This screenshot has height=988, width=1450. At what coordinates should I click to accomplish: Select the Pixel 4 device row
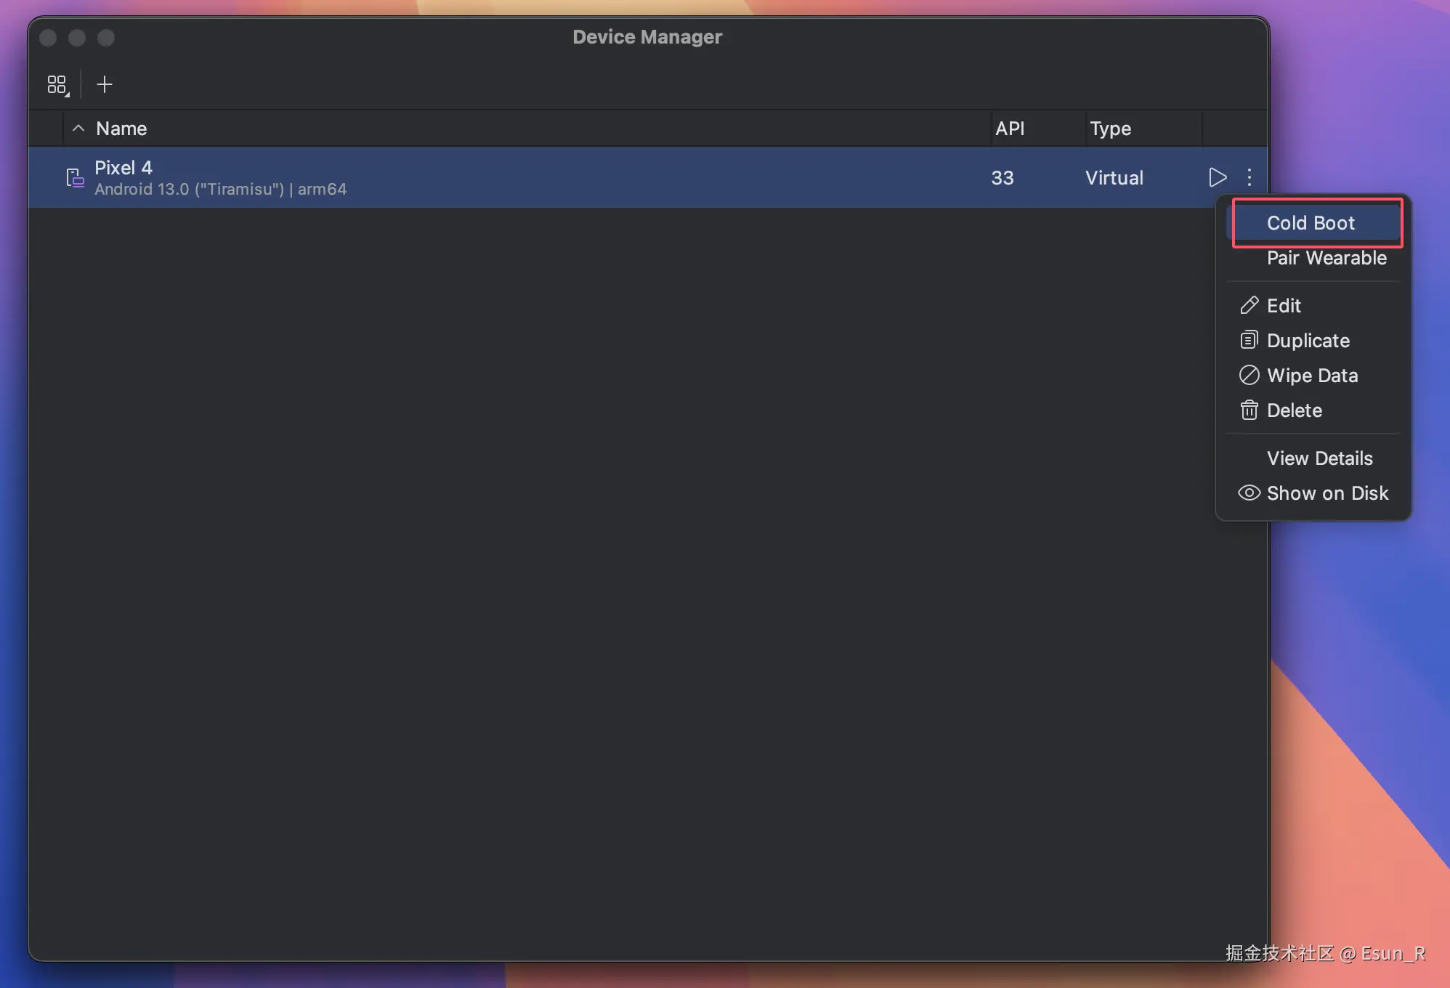pos(581,178)
